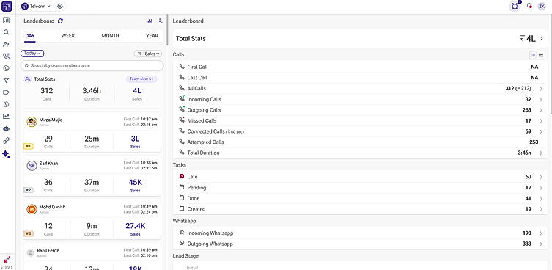Expand Total Stats ₹ 4L chevron
The image size is (552, 270).
point(542,39)
